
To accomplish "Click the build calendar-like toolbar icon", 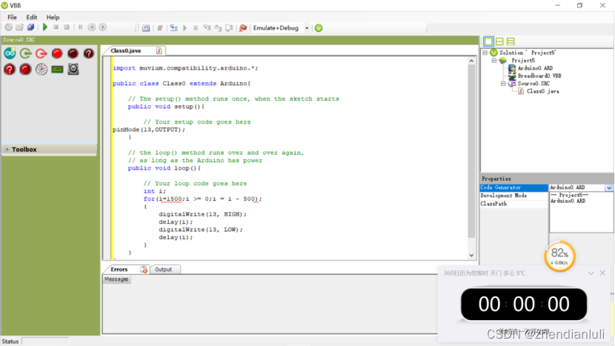I will pyautogui.click(x=146, y=28).
